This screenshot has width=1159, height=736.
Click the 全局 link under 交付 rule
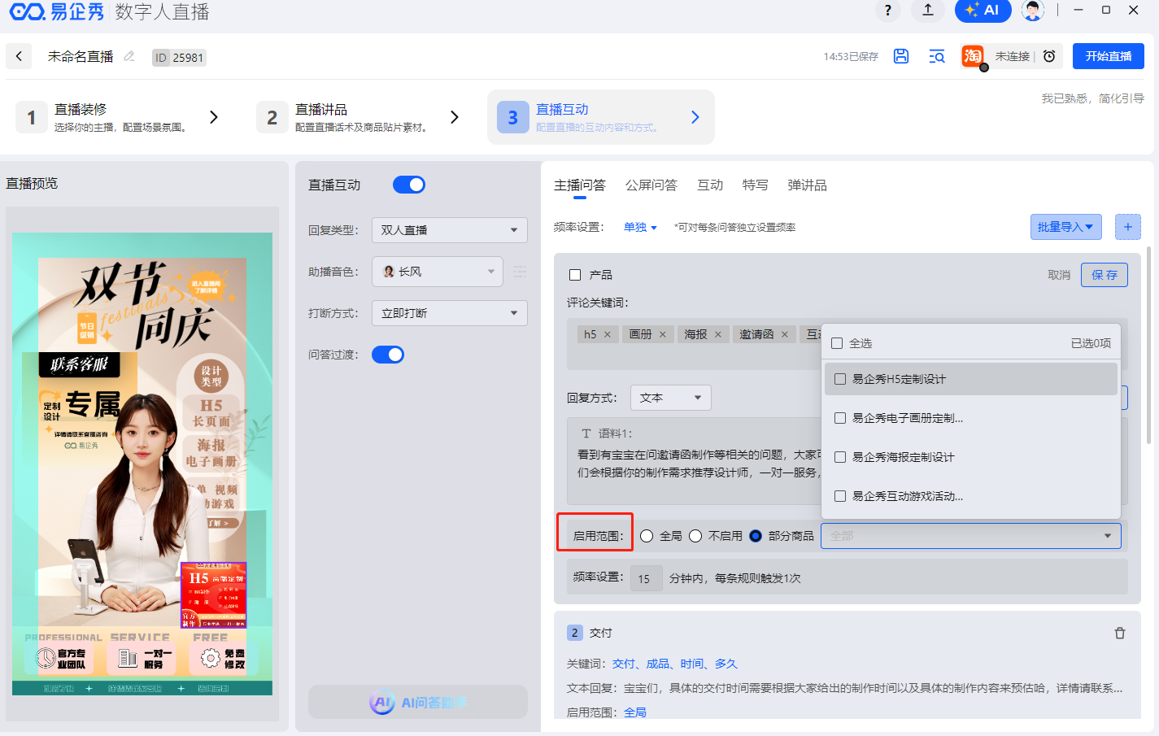coord(635,712)
